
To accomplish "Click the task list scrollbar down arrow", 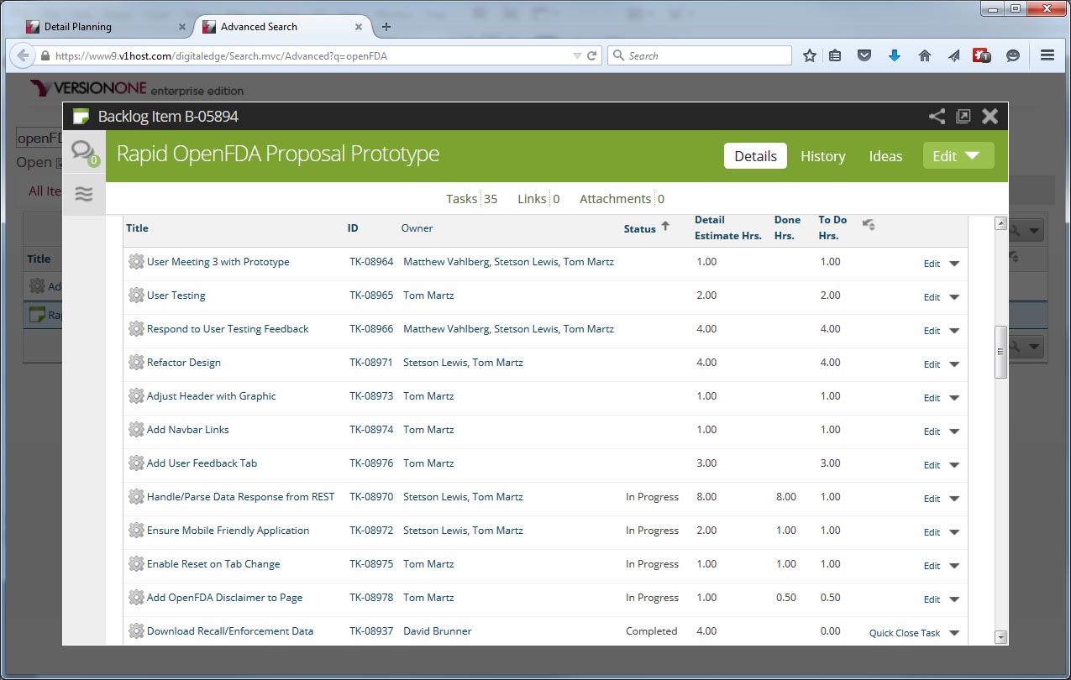I will pos(1000,637).
